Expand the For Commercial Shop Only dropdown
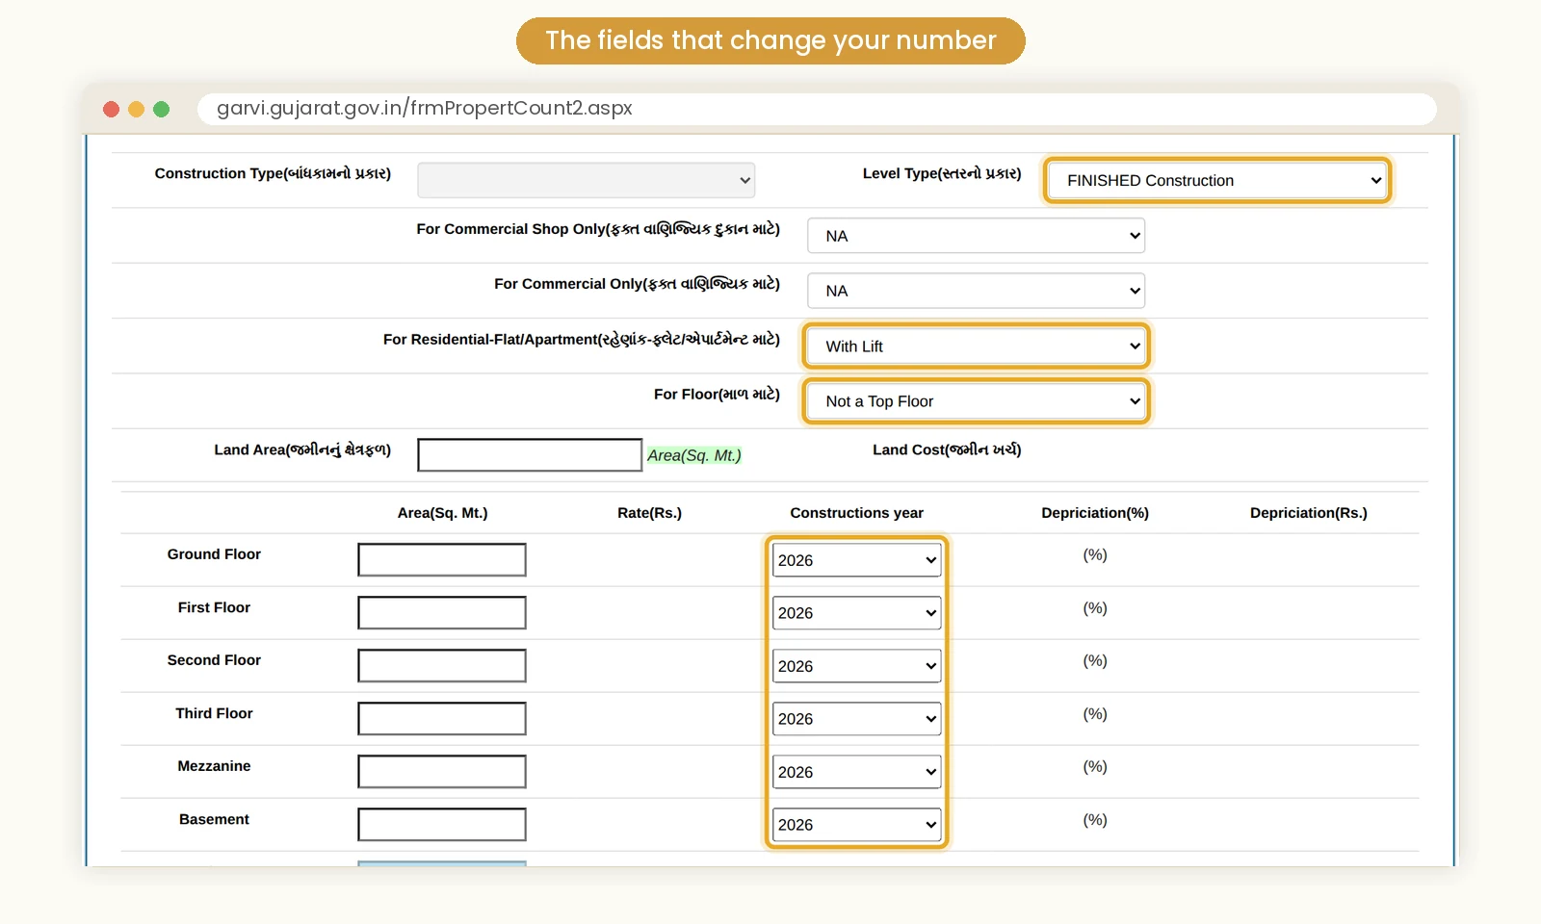Screen dimensions: 1541x924 (x=976, y=236)
